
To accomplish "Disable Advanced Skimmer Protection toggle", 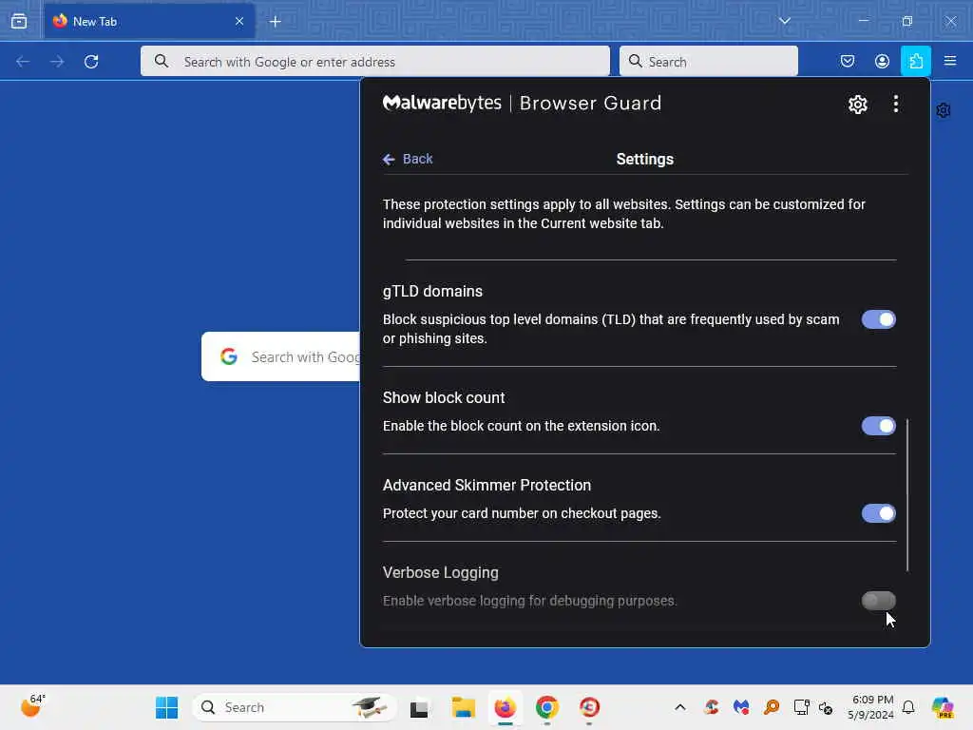I will pyautogui.click(x=878, y=513).
